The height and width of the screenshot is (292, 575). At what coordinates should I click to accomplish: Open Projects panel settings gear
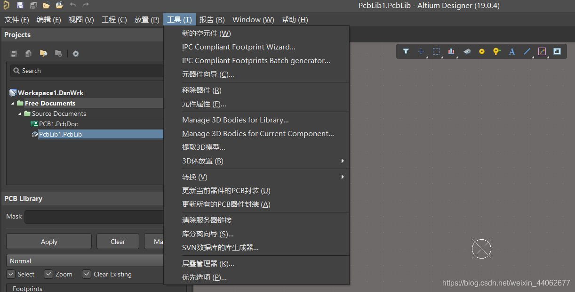click(x=76, y=54)
